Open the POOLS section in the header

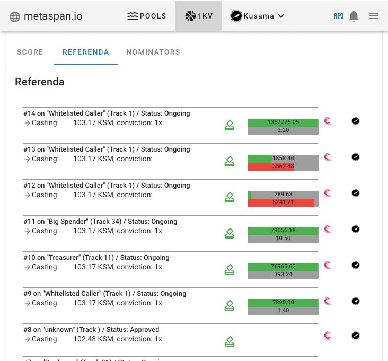pyautogui.click(x=147, y=16)
